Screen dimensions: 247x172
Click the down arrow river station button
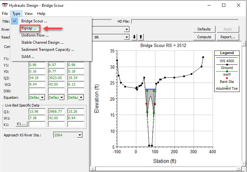(135, 37)
